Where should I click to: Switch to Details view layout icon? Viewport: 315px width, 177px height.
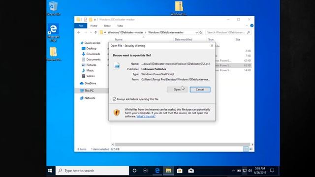(246, 149)
